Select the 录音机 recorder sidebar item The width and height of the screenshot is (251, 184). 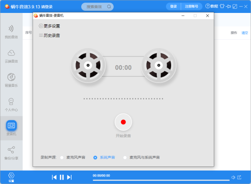(11, 128)
